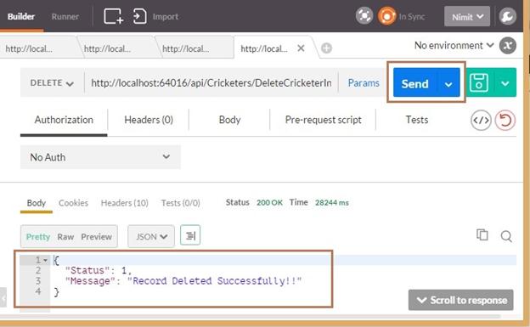Switch response view to Raw
This screenshot has width=530, height=327.
point(65,237)
